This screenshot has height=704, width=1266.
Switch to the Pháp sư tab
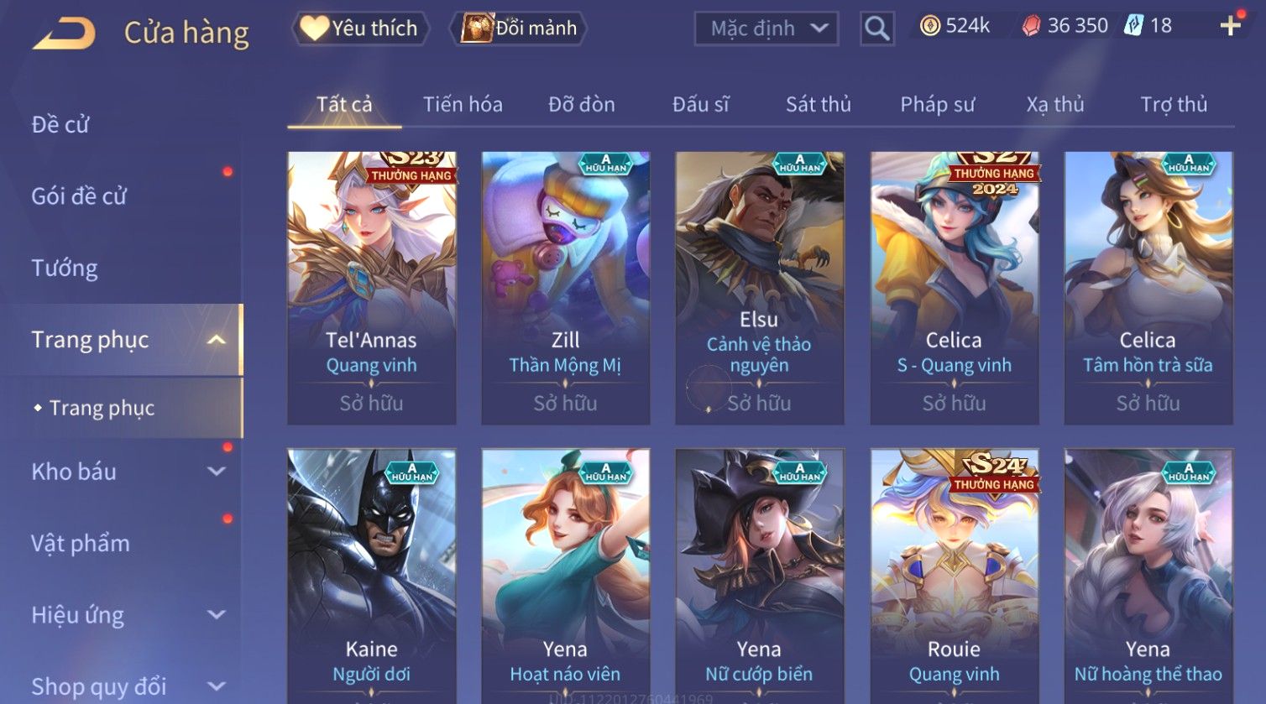pos(938,104)
